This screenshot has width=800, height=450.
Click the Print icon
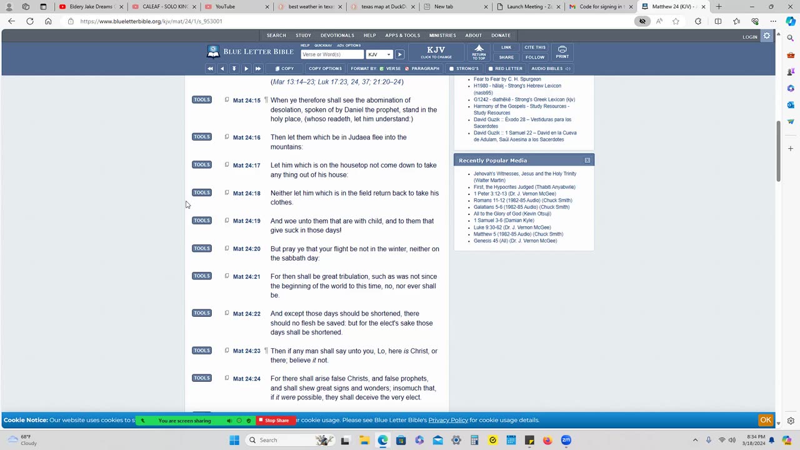tap(562, 52)
